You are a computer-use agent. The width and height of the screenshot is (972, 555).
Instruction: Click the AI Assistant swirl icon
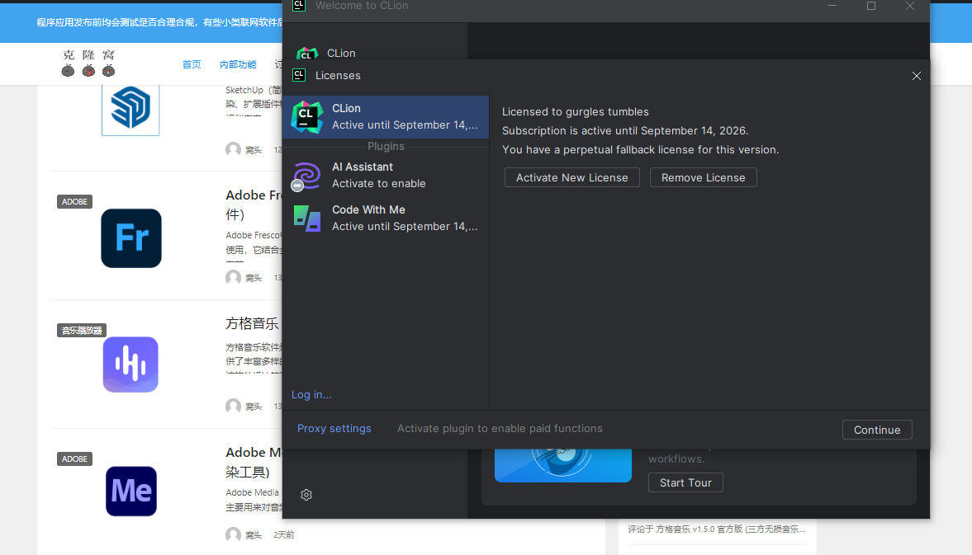click(x=306, y=176)
